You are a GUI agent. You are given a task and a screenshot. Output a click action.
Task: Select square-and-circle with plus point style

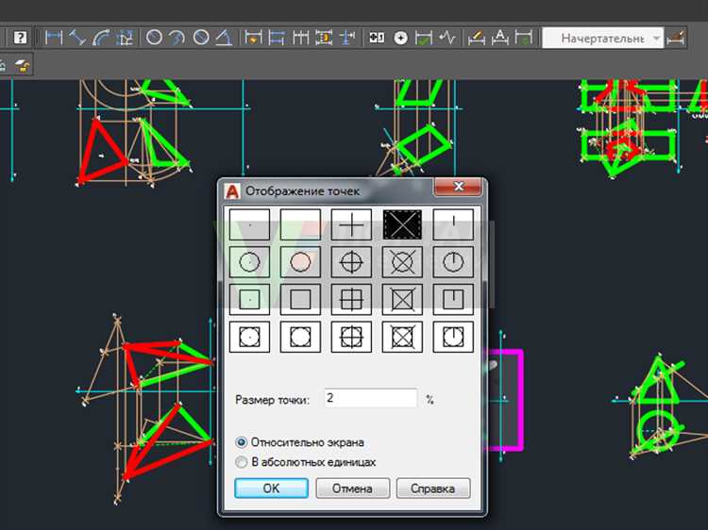(x=351, y=337)
